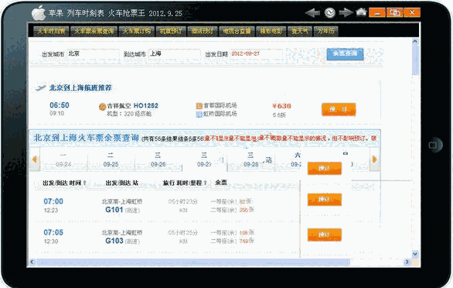Click the Apple logo in the title bar
This screenshot has width=453, height=288.
tap(39, 13)
